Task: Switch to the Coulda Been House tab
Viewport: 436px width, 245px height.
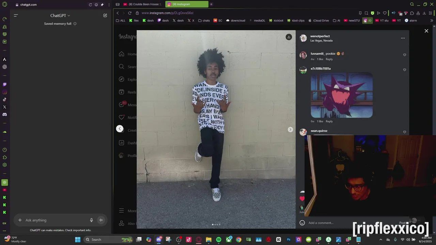Action: (142, 4)
